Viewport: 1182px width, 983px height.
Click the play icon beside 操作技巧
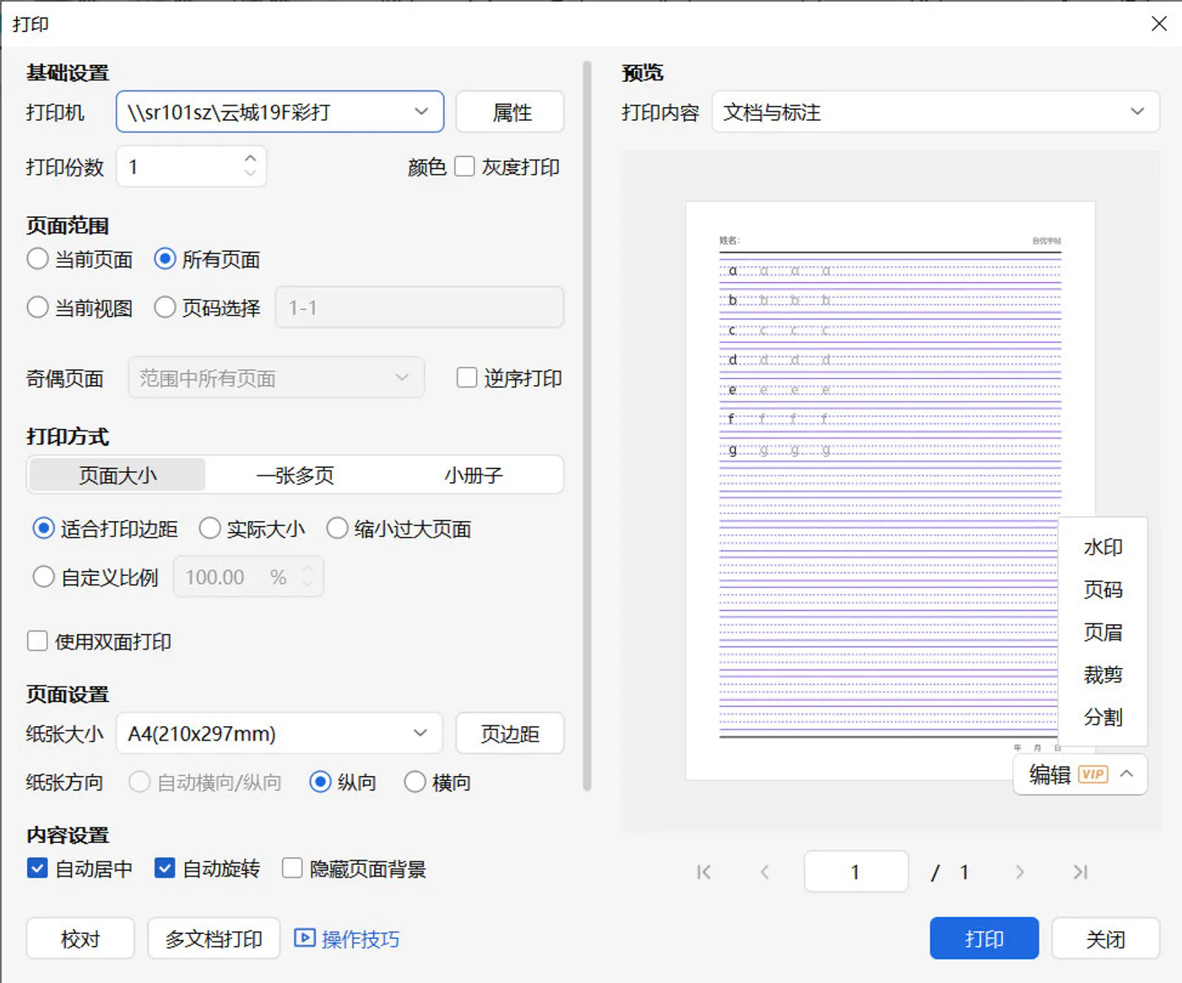pos(304,938)
